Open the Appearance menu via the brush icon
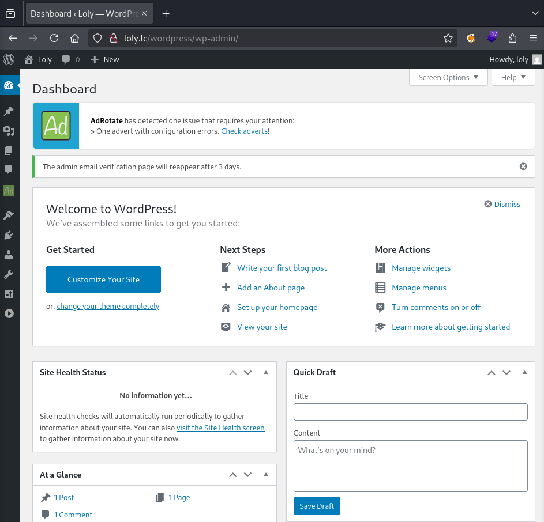544x522 pixels. click(x=9, y=214)
